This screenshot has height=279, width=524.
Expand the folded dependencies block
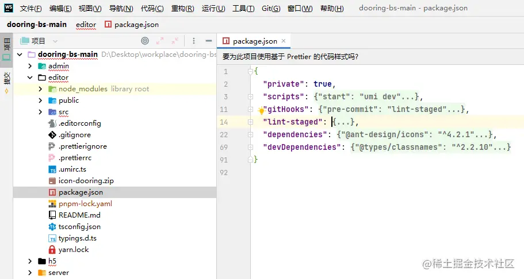point(250,134)
